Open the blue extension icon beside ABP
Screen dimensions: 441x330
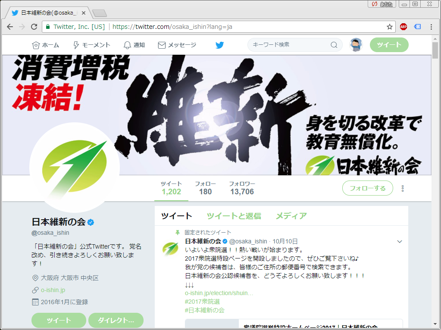[417, 27]
